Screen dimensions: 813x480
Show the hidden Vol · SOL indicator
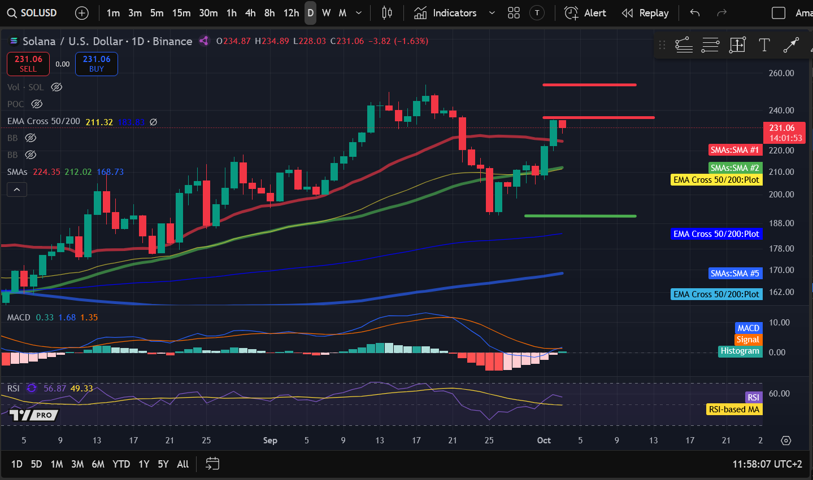point(56,87)
